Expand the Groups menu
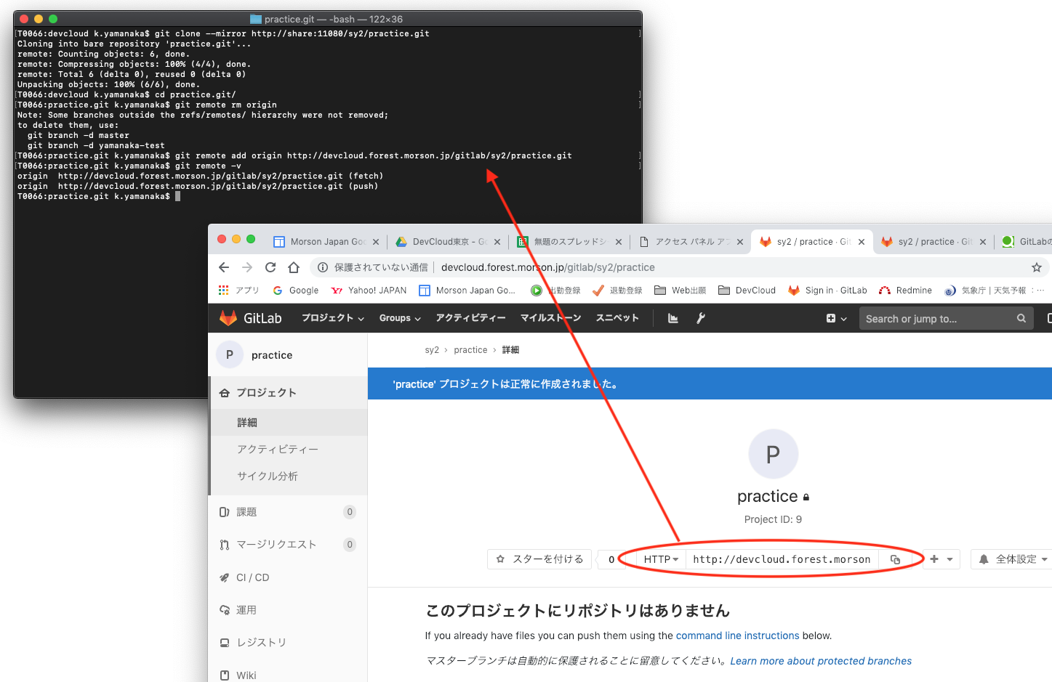 click(400, 318)
